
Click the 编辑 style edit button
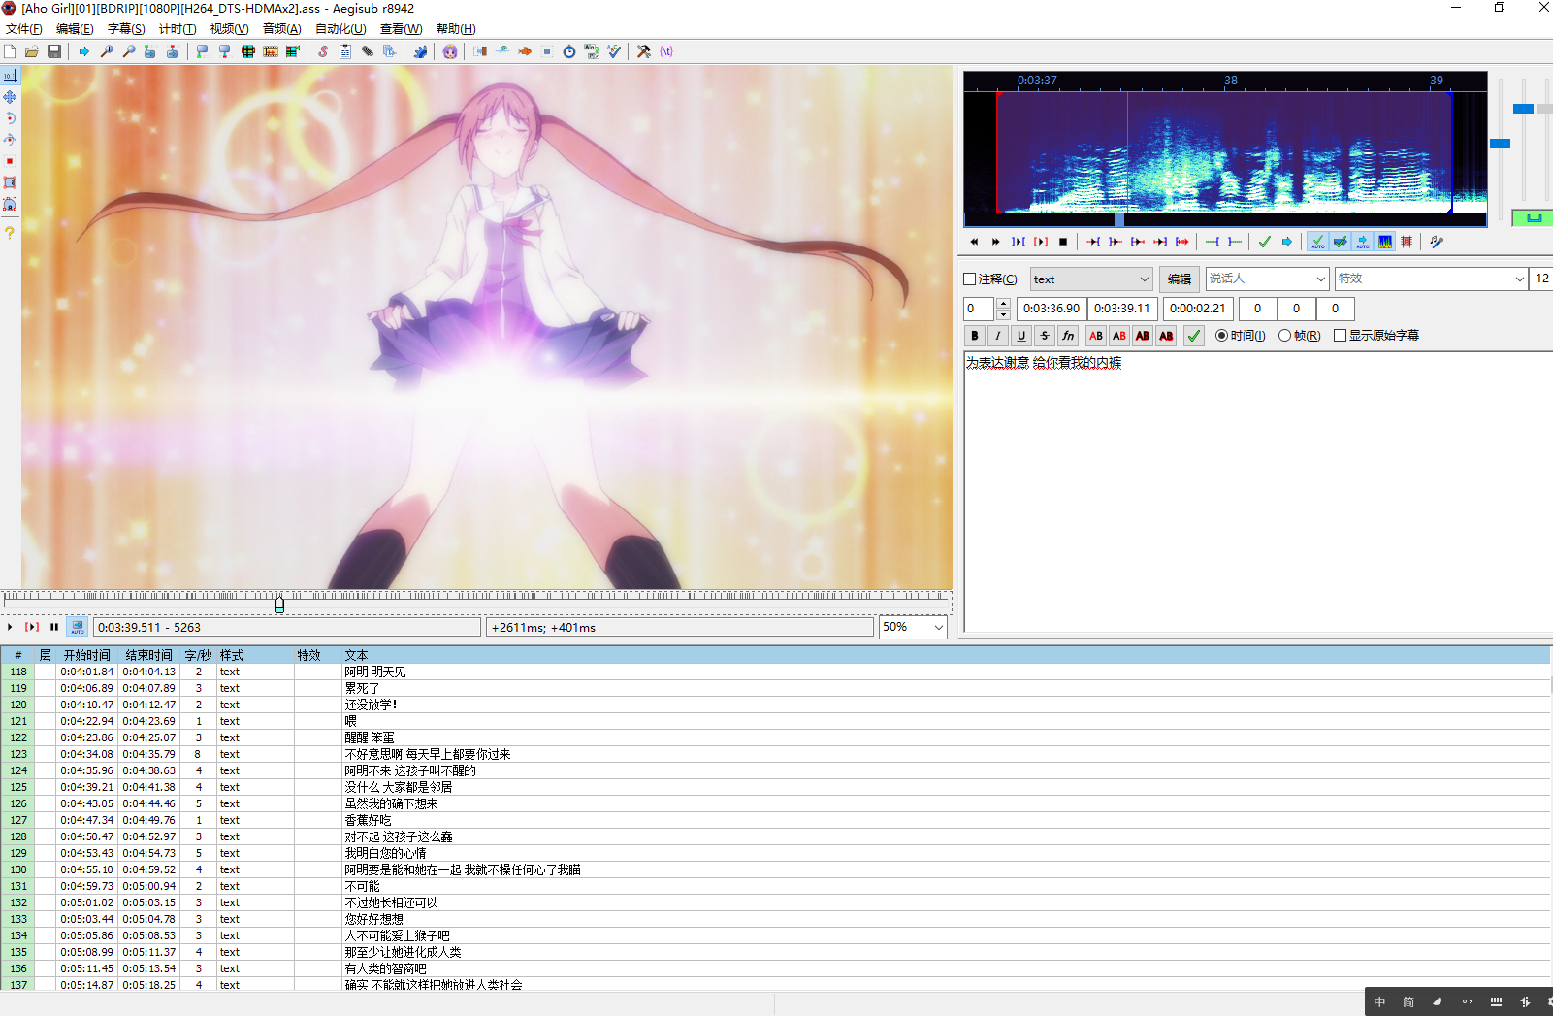(x=1180, y=279)
